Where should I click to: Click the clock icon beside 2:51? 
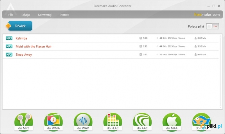(x=141, y=46)
